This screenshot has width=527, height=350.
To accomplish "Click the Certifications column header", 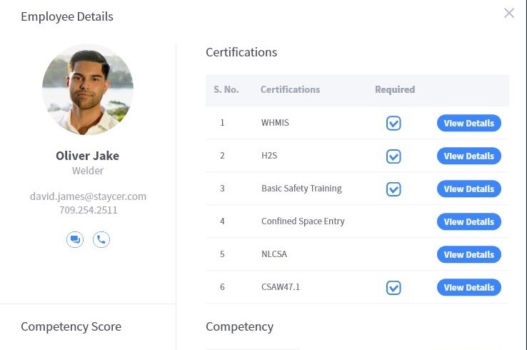I will [x=290, y=90].
